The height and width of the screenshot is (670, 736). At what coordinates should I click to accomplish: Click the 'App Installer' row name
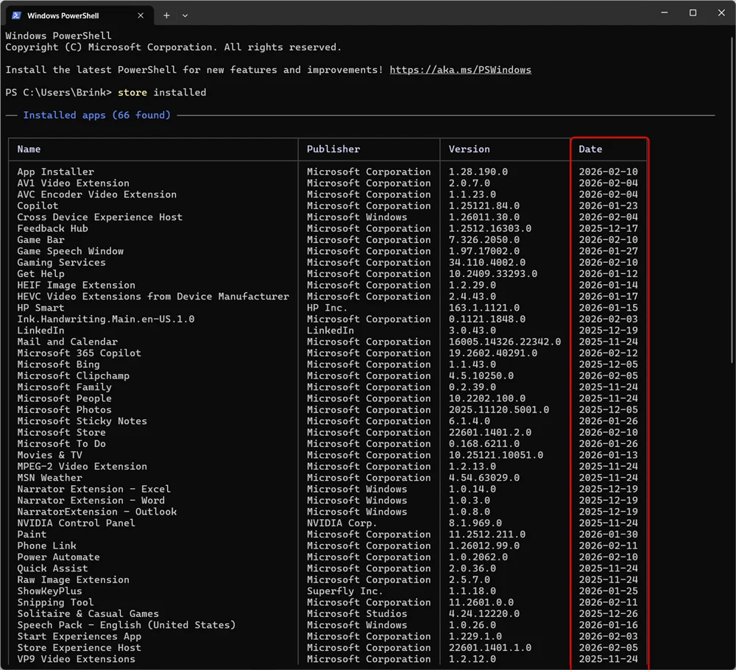[x=56, y=172]
